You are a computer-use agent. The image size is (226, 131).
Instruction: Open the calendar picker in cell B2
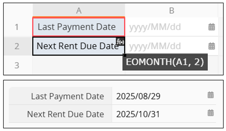tap(212, 46)
